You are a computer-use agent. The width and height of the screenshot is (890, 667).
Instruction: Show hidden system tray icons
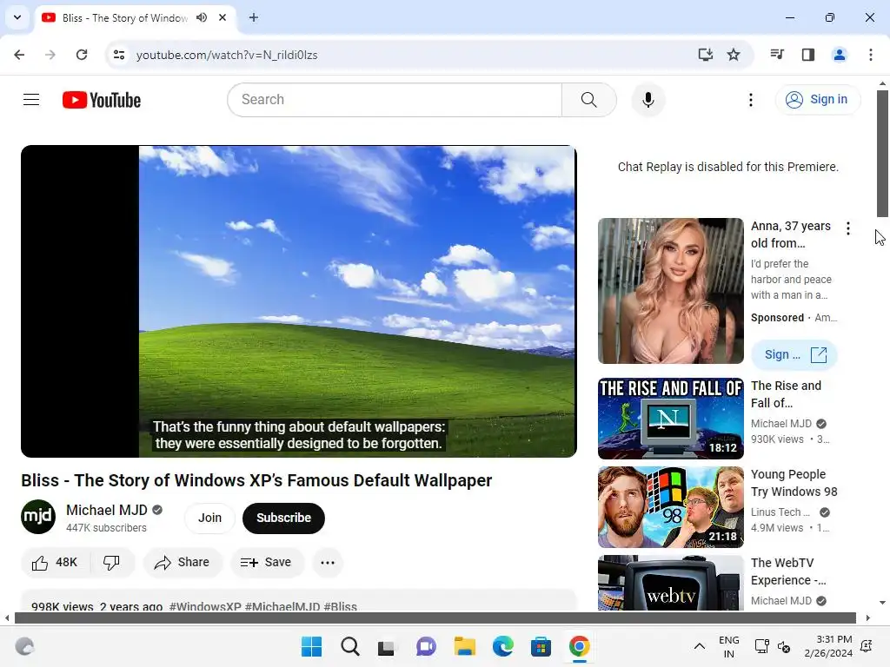point(700,646)
